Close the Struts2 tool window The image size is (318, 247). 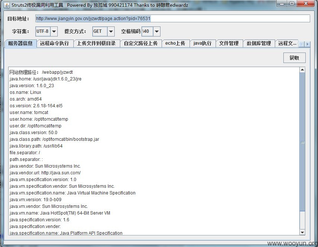[306, 3]
